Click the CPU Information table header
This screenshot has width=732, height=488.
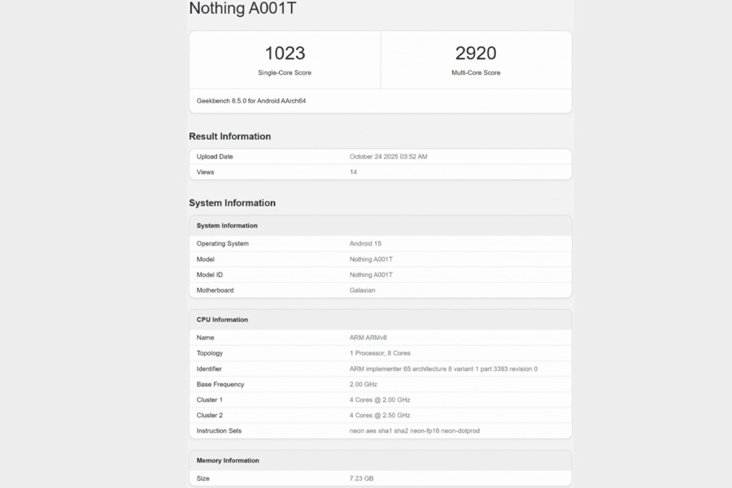click(222, 320)
